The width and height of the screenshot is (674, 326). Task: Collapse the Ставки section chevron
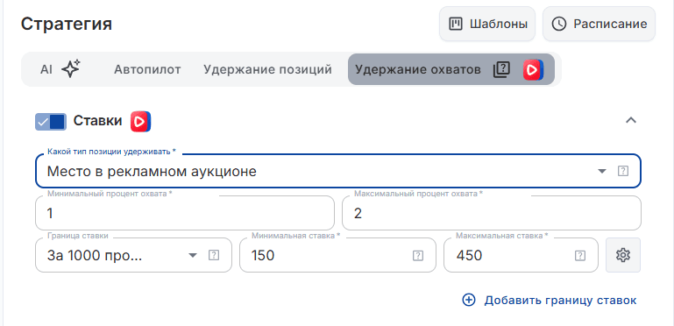630,120
